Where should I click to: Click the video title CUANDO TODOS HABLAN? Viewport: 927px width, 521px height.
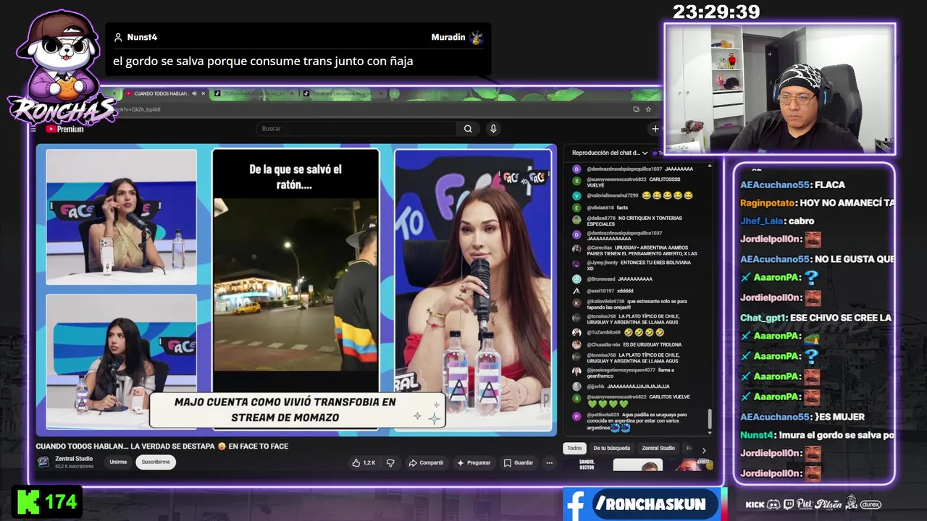coord(162,446)
